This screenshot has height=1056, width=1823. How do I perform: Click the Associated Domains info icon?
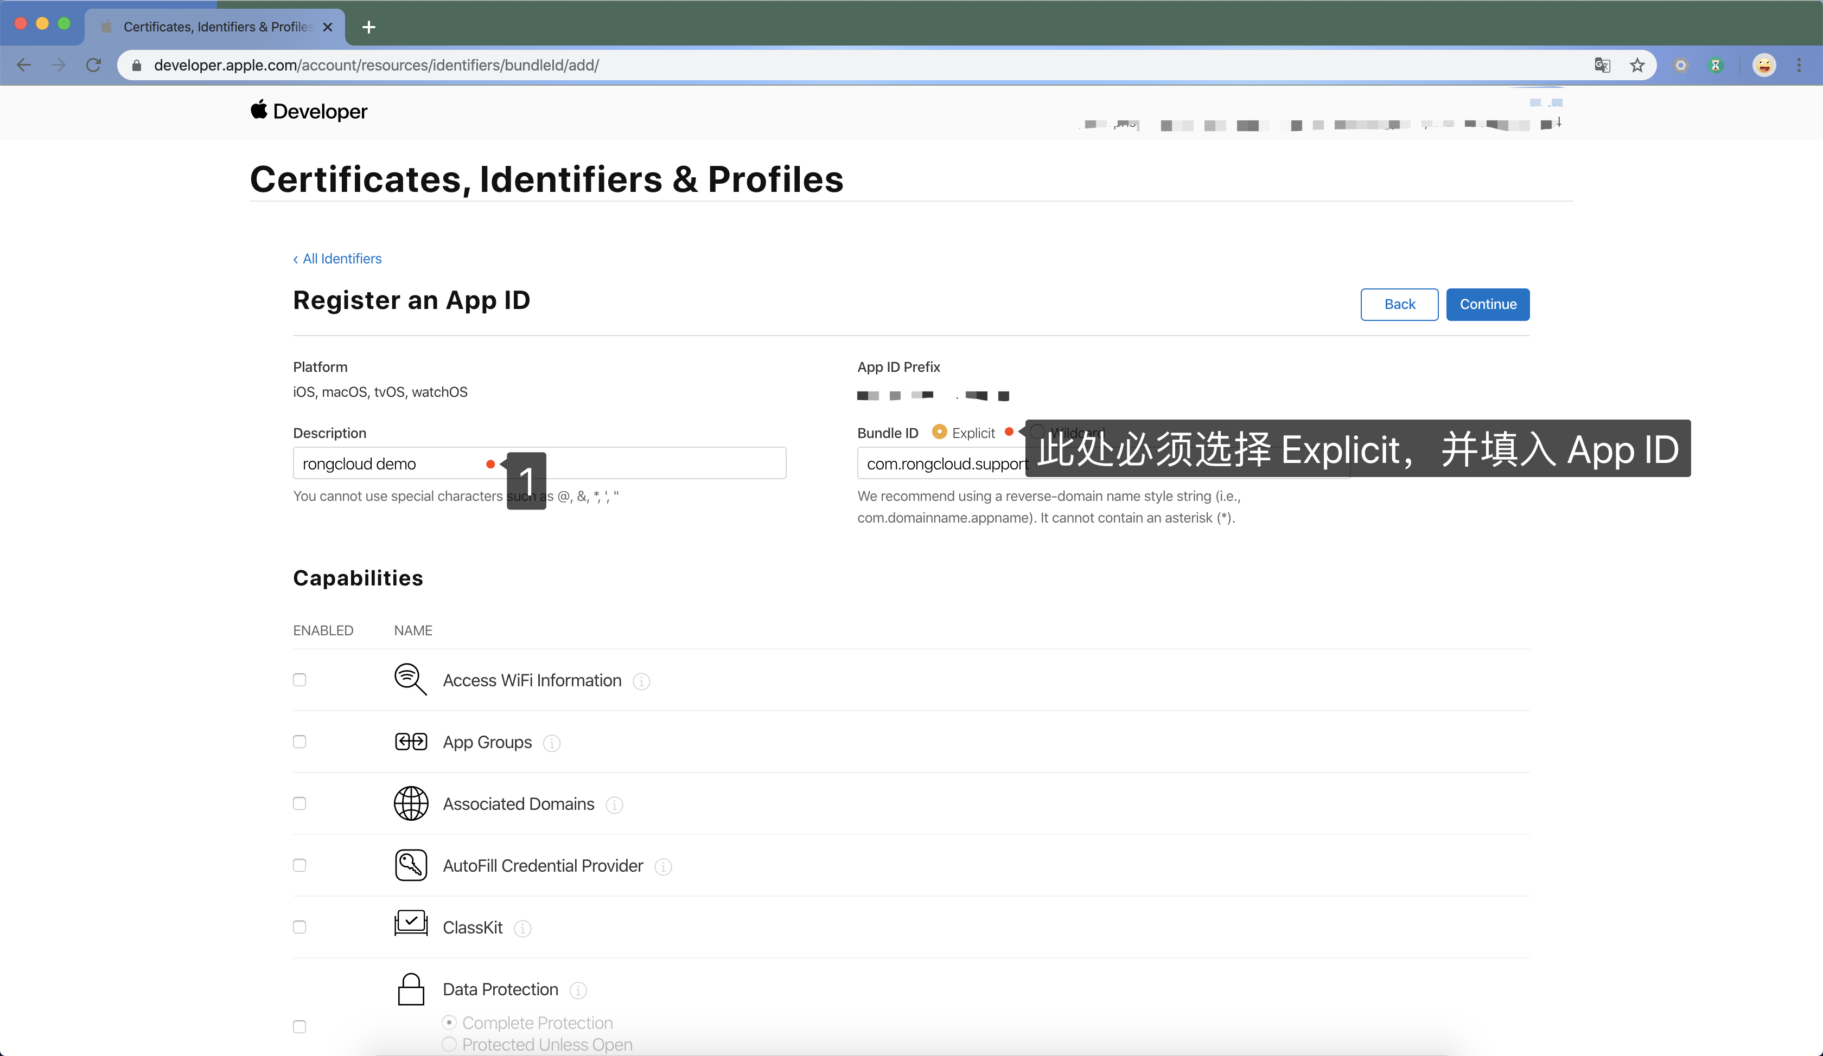614,804
